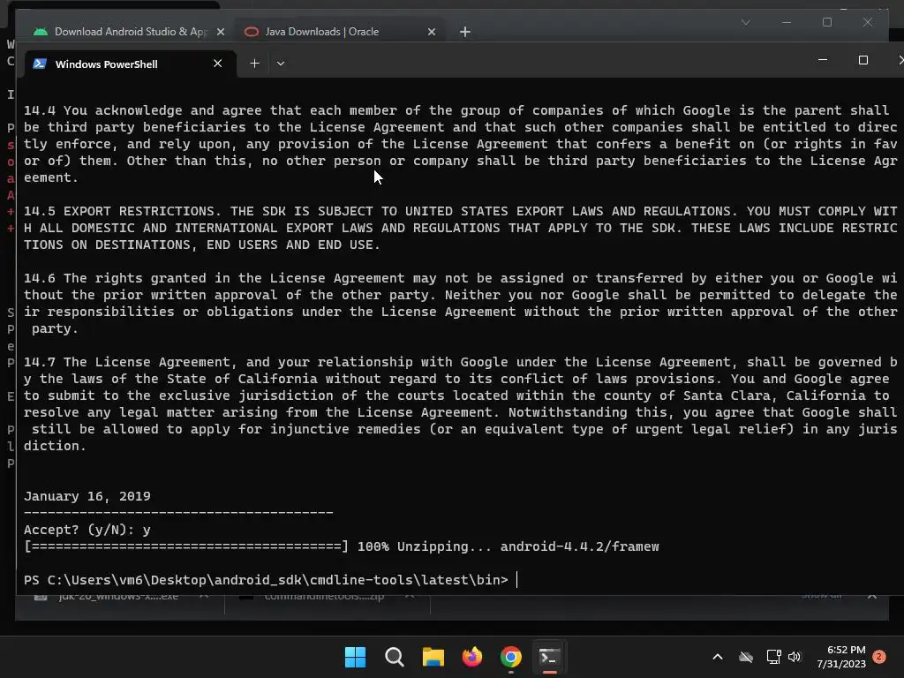Click the Terminal icon on the taskbar
The width and height of the screenshot is (904, 678).
549,657
